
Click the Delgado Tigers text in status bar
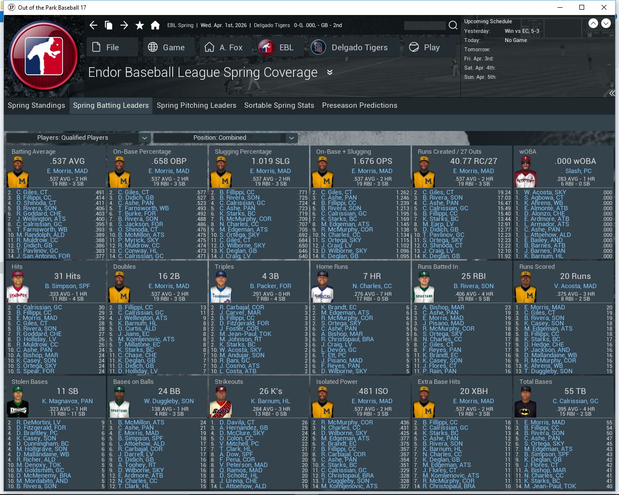pos(272,25)
